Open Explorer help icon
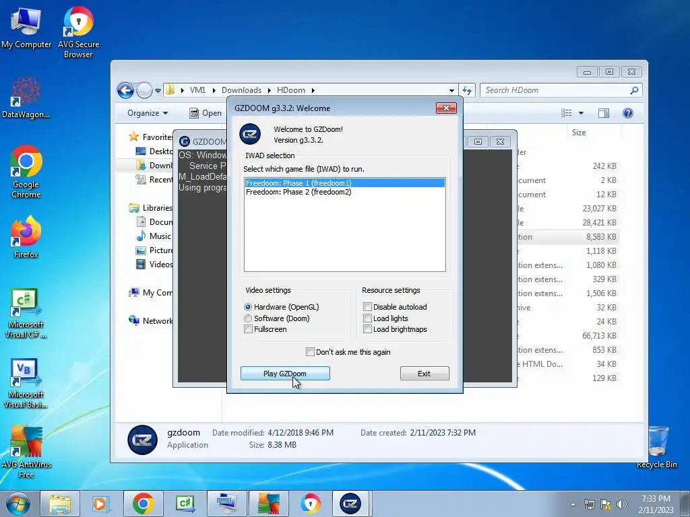The image size is (690, 517). coord(628,113)
